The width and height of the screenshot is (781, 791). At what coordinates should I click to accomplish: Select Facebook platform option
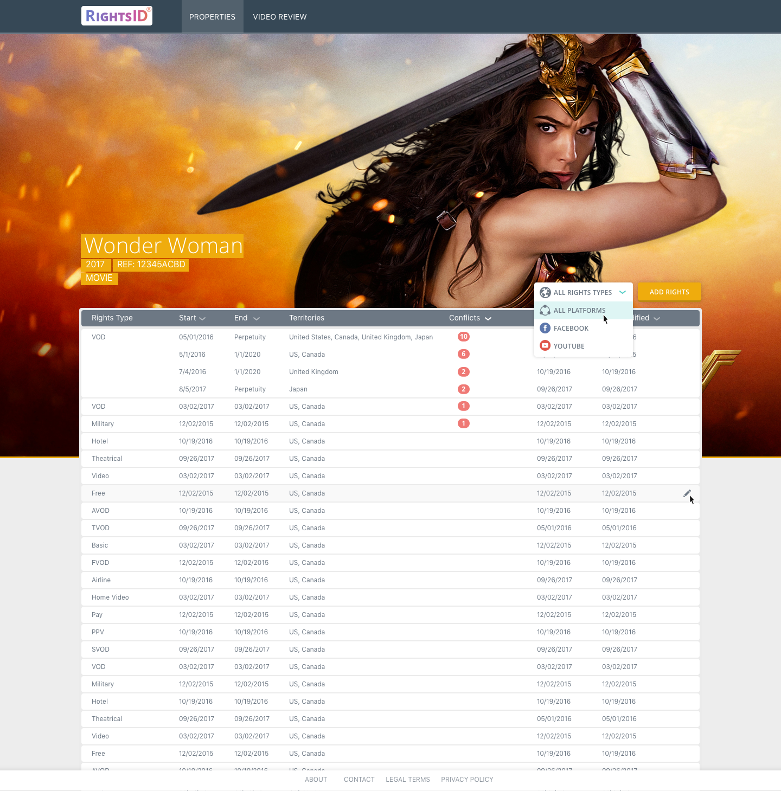(x=584, y=328)
